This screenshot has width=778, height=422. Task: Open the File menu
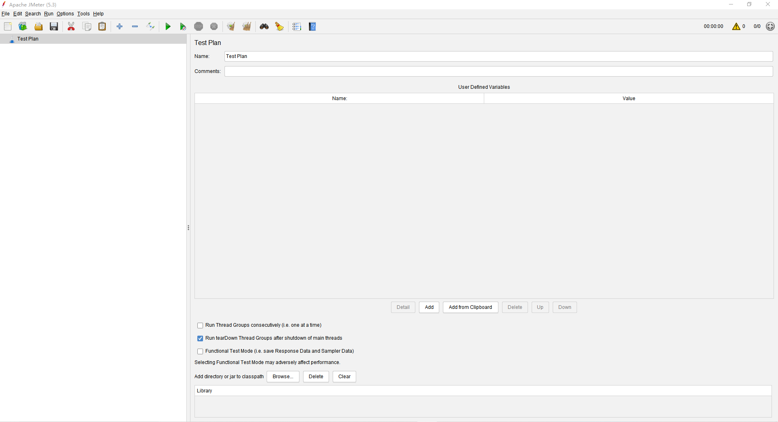pyautogui.click(x=6, y=14)
